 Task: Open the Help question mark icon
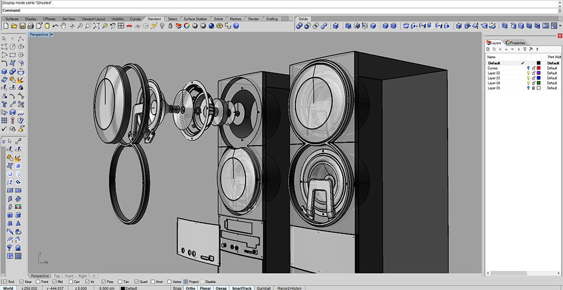[236, 26]
